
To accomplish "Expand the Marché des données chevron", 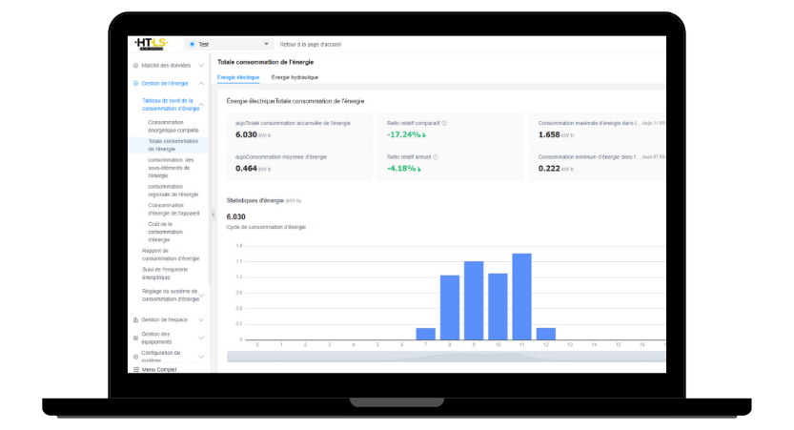I will [x=201, y=66].
